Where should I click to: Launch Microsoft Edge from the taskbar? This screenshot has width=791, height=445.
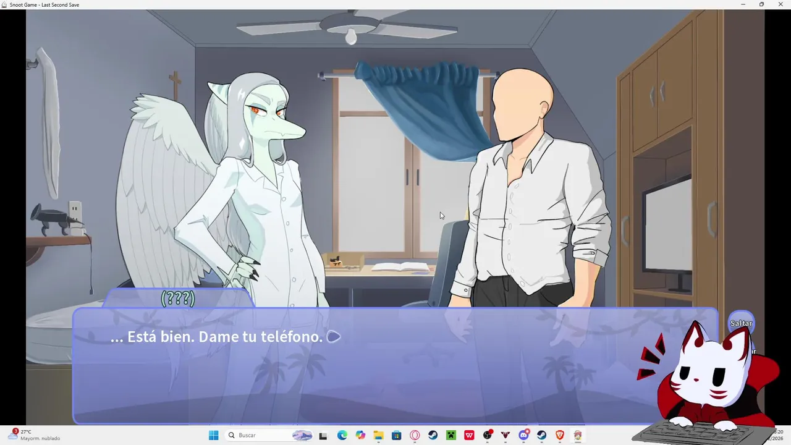[342, 435]
